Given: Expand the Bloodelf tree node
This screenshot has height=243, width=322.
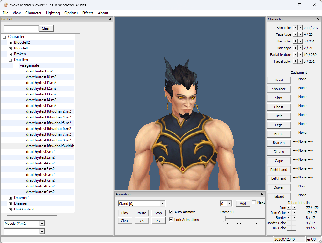Looking at the screenshot, I should [10, 49].
